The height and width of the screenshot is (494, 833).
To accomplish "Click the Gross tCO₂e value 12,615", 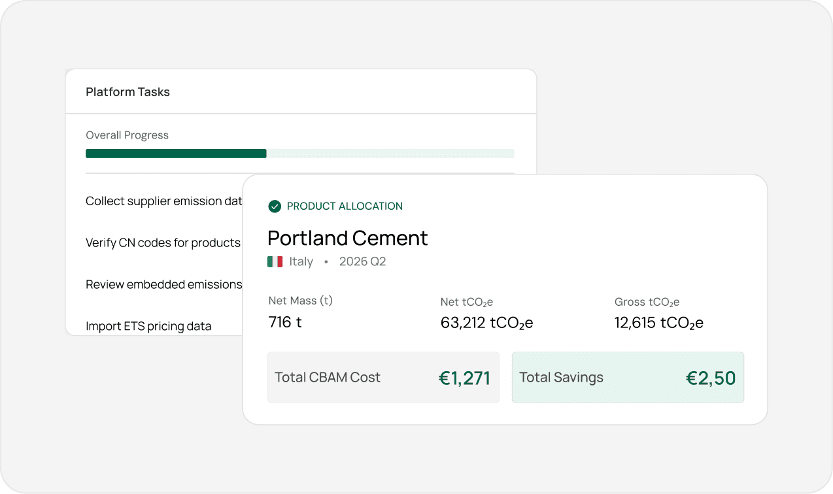I will 658,323.
